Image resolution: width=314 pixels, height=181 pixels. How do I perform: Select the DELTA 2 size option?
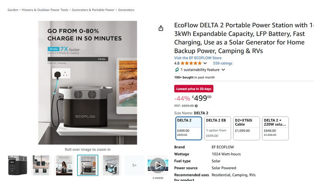click(189, 128)
